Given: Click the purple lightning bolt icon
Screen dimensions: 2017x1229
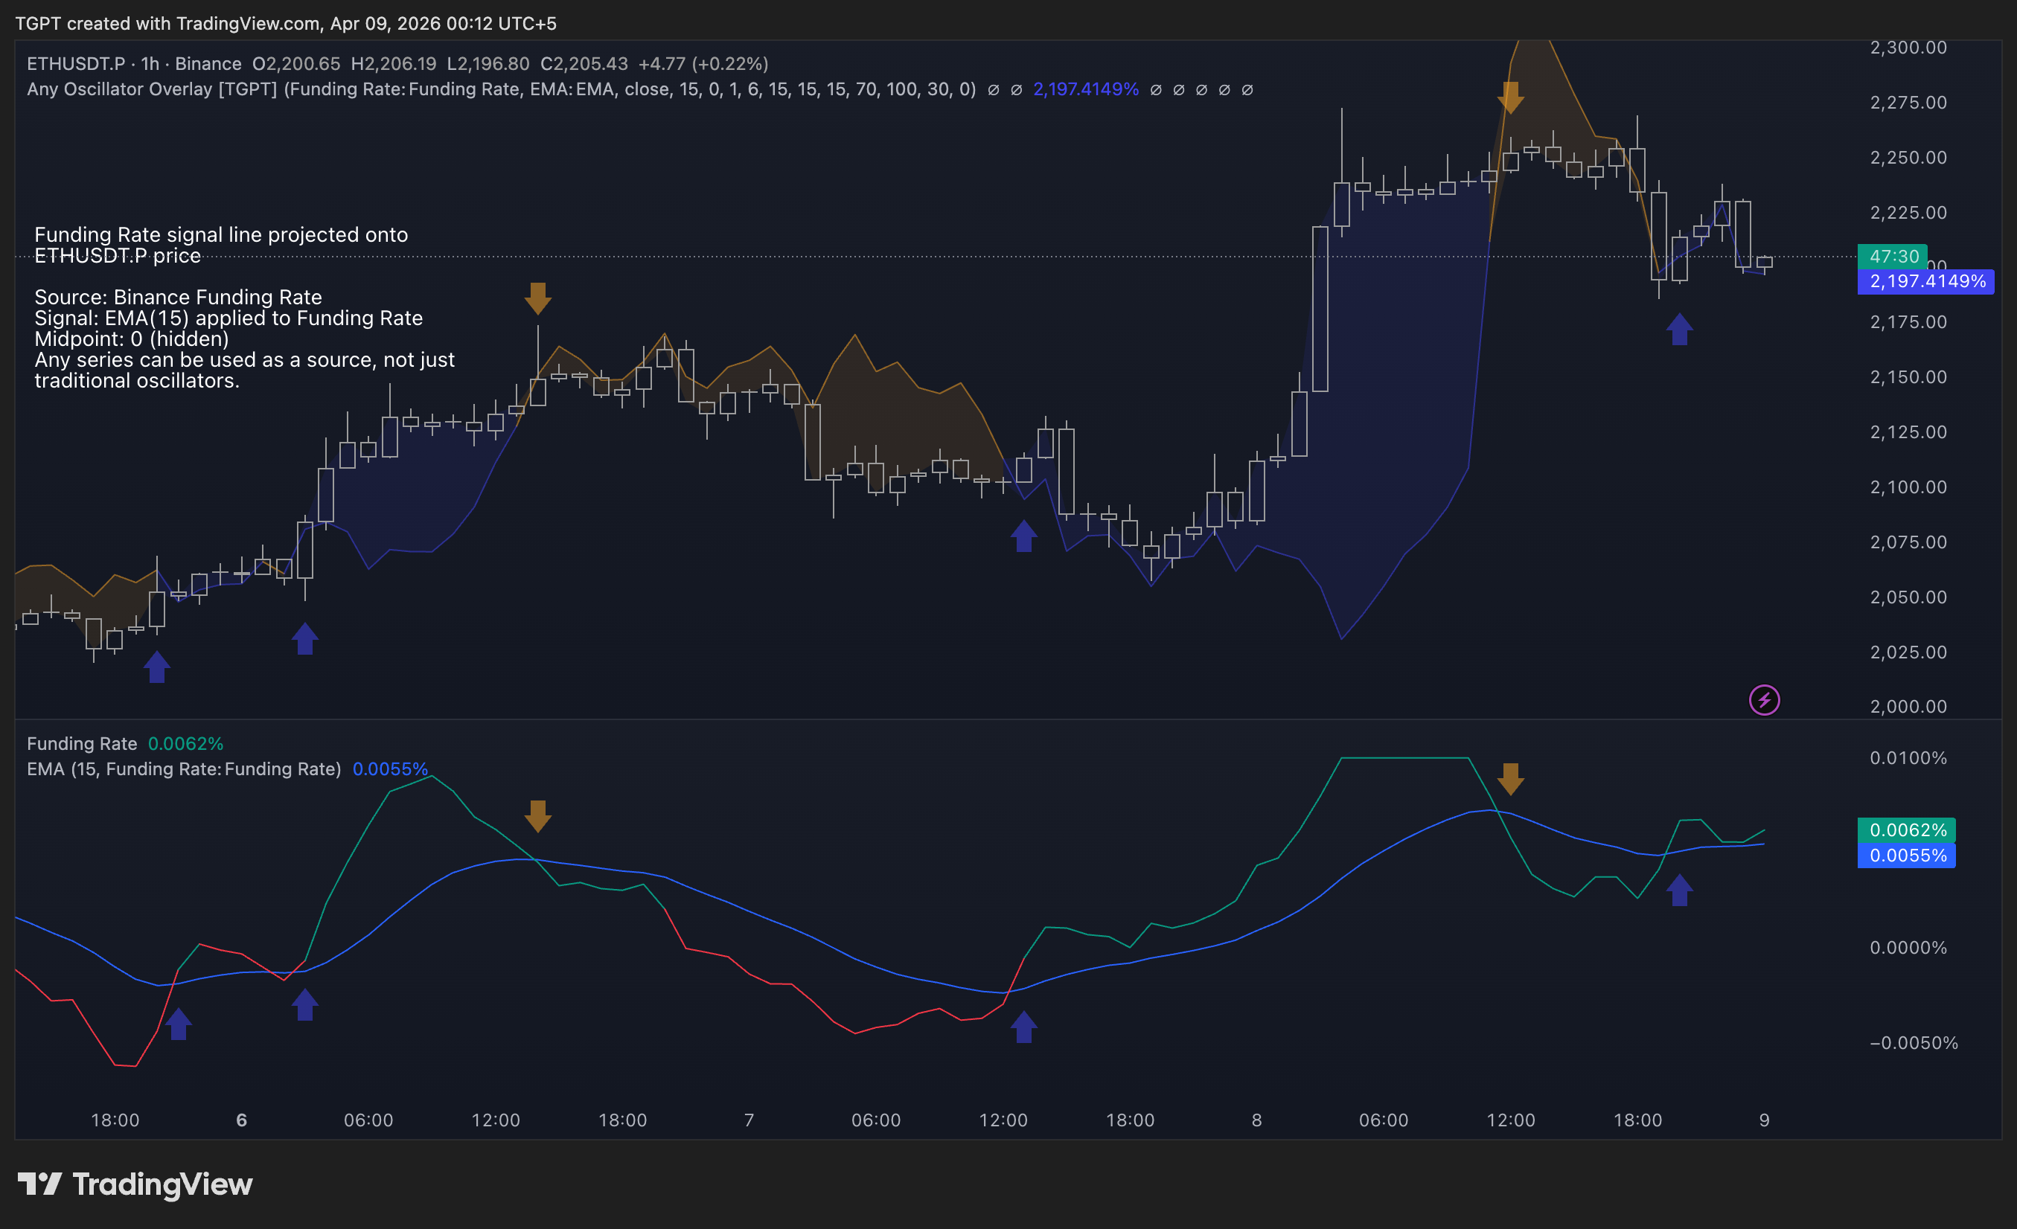Looking at the screenshot, I should coord(1764,699).
